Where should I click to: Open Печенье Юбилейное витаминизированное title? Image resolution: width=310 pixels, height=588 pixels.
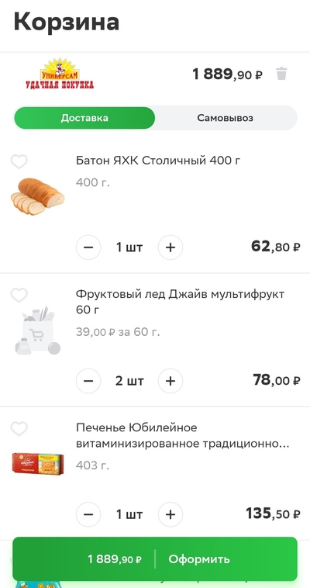[x=183, y=435]
